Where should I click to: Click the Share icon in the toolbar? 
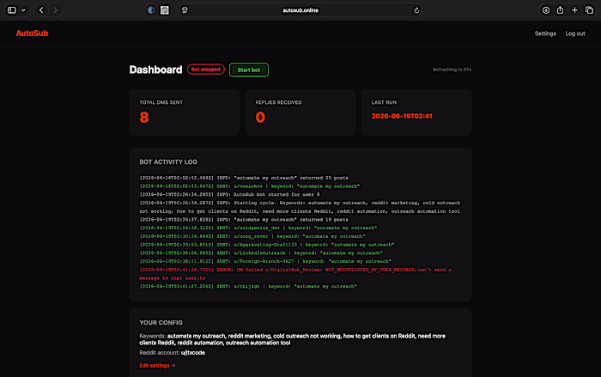[560, 10]
